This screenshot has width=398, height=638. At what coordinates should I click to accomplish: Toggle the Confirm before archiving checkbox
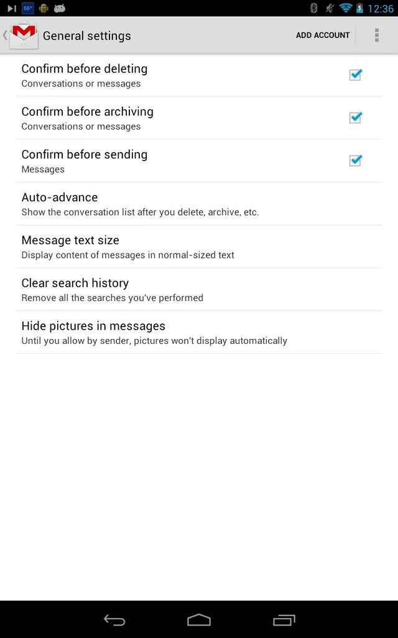[355, 118]
